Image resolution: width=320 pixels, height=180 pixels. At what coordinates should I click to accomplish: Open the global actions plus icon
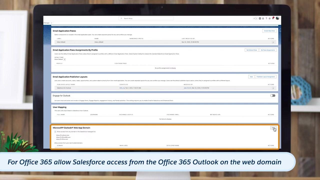(260, 18)
